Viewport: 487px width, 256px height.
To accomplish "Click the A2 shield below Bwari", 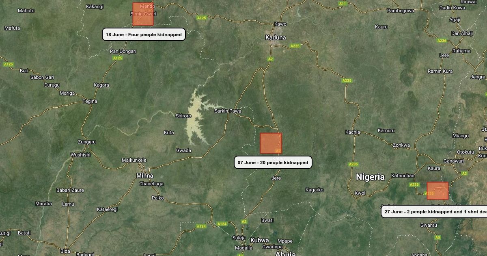I will [244, 221].
